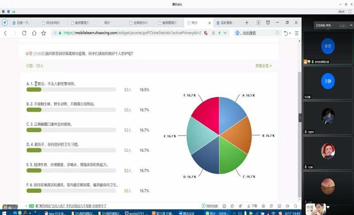Open the browser home page icon

[34, 33]
